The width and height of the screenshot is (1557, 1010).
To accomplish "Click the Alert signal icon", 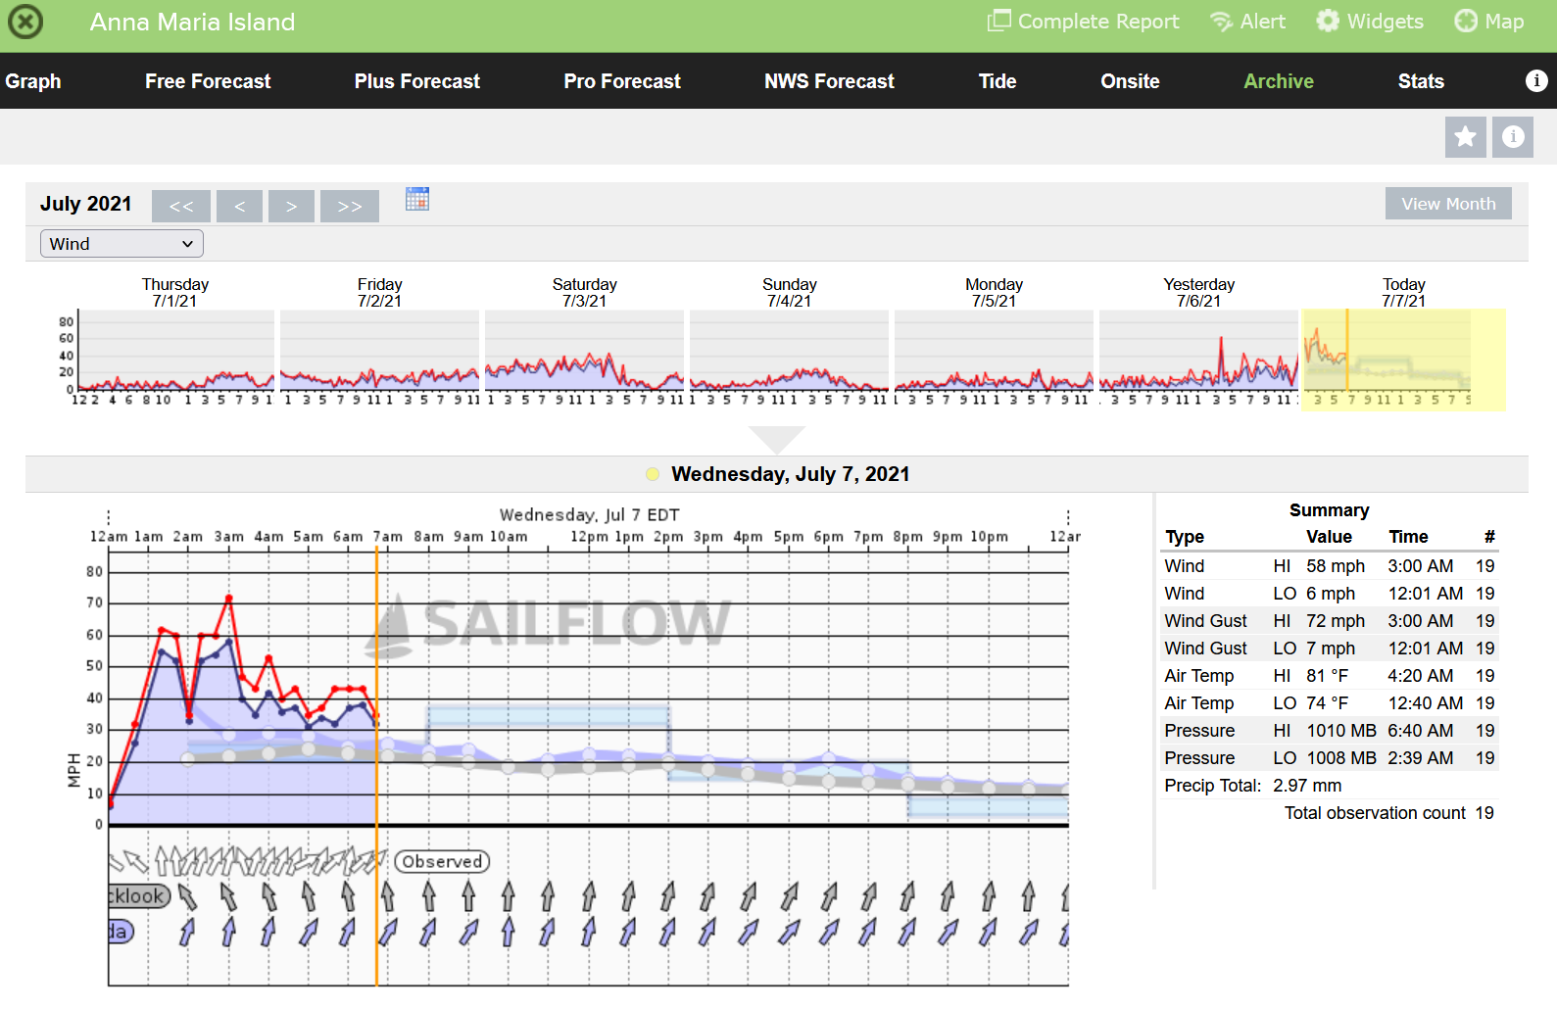I will 1221,22.
